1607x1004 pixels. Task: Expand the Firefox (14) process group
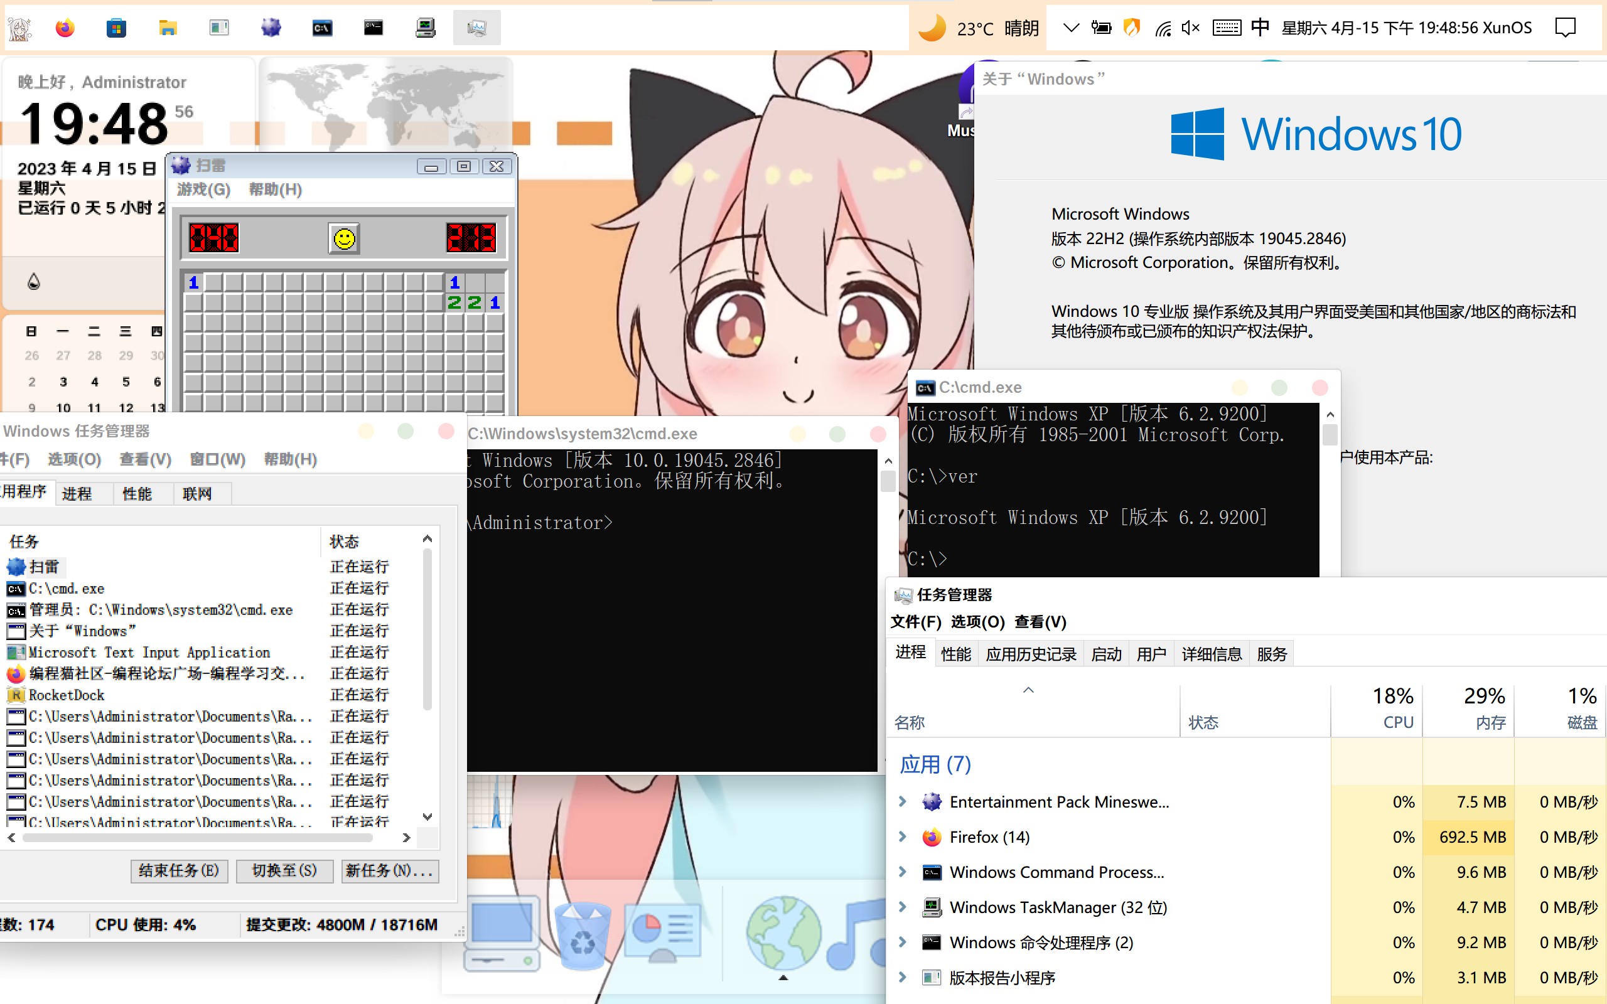(903, 836)
